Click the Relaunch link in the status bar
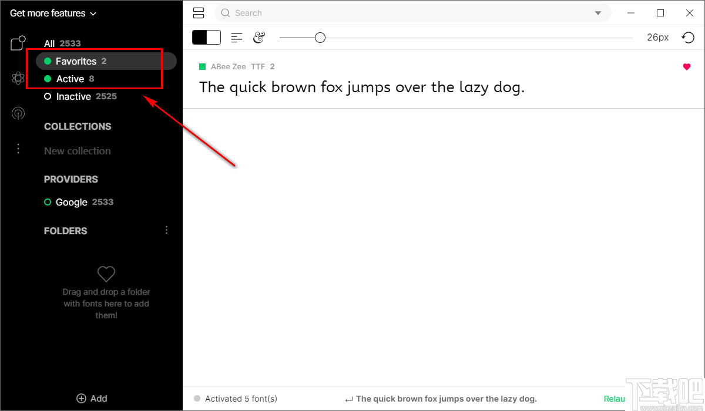This screenshot has width=705, height=411. click(615, 399)
